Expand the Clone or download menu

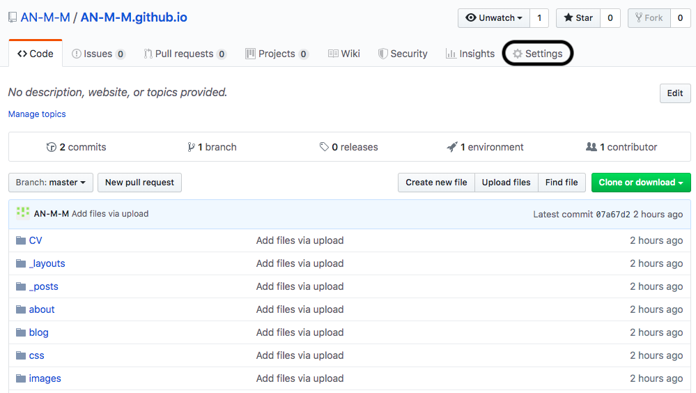641,183
